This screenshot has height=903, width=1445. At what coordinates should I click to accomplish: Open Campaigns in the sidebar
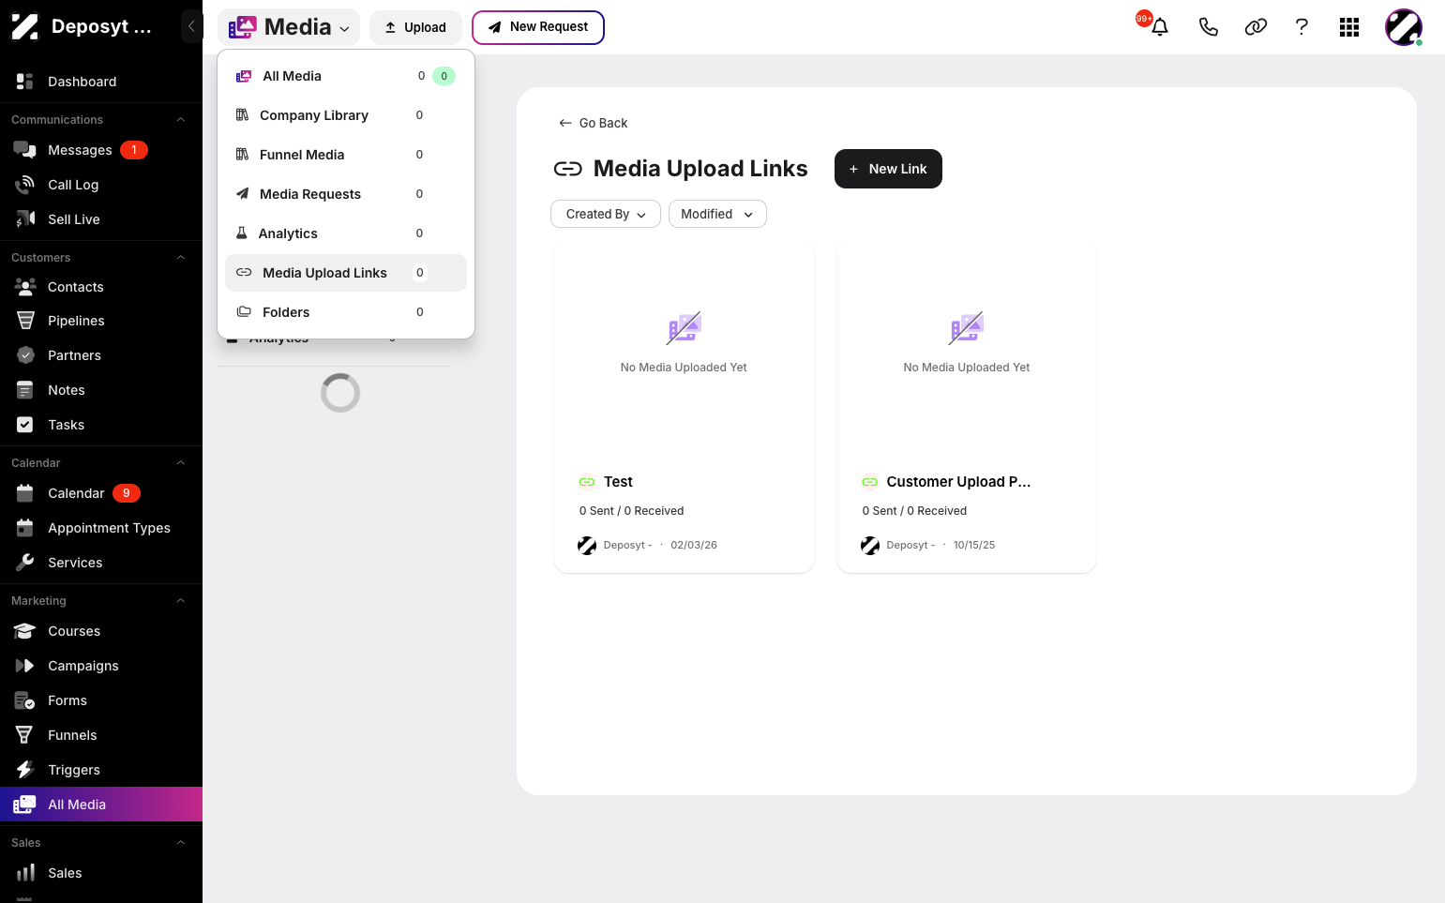tap(101, 666)
